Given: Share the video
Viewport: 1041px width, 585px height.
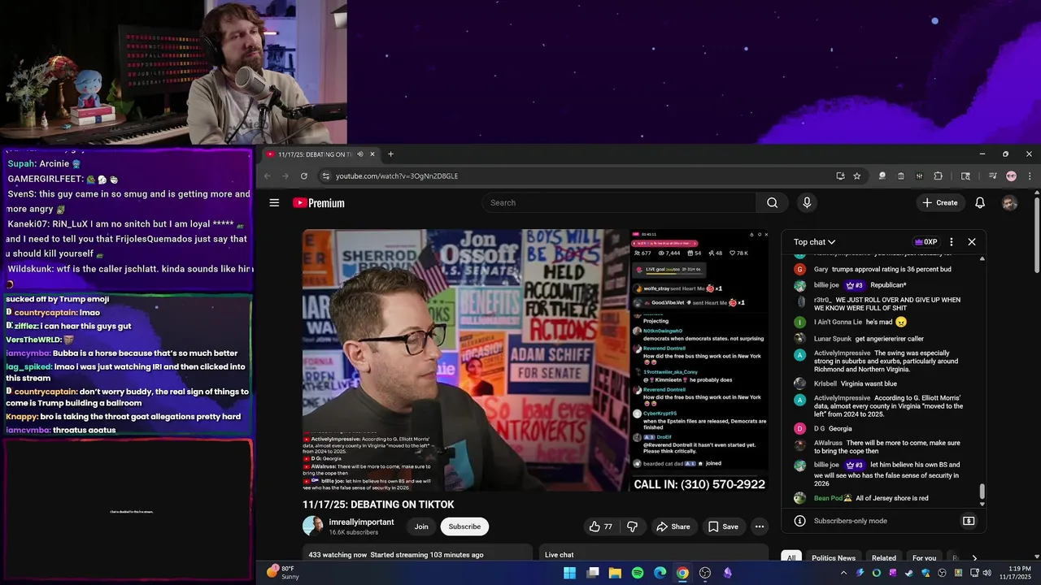Looking at the screenshot, I should pyautogui.click(x=673, y=526).
